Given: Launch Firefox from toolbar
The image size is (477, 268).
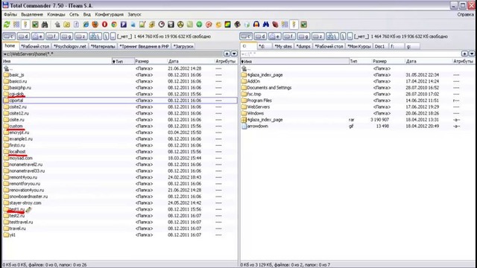Looking at the screenshot, I should (95, 25).
